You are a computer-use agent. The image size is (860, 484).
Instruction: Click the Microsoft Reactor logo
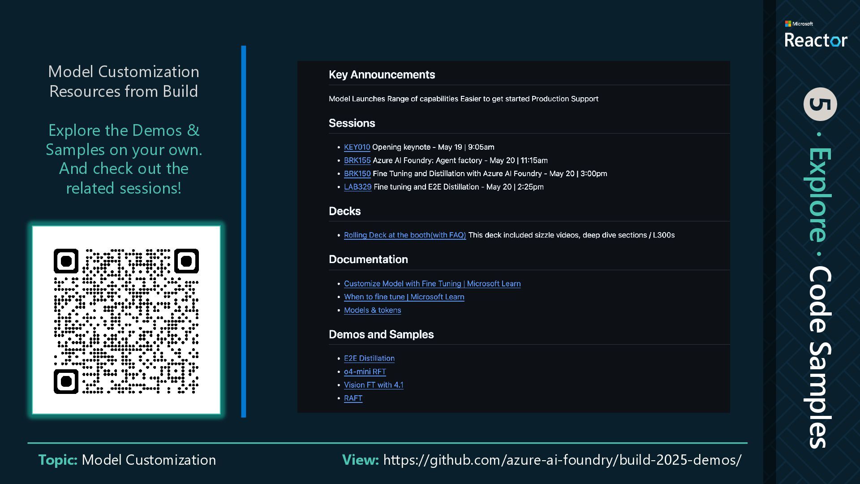click(x=816, y=34)
